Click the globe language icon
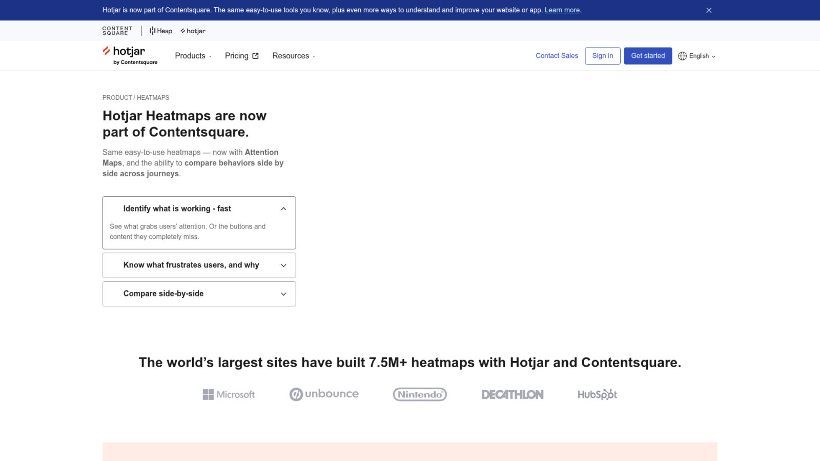 click(x=682, y=56)
